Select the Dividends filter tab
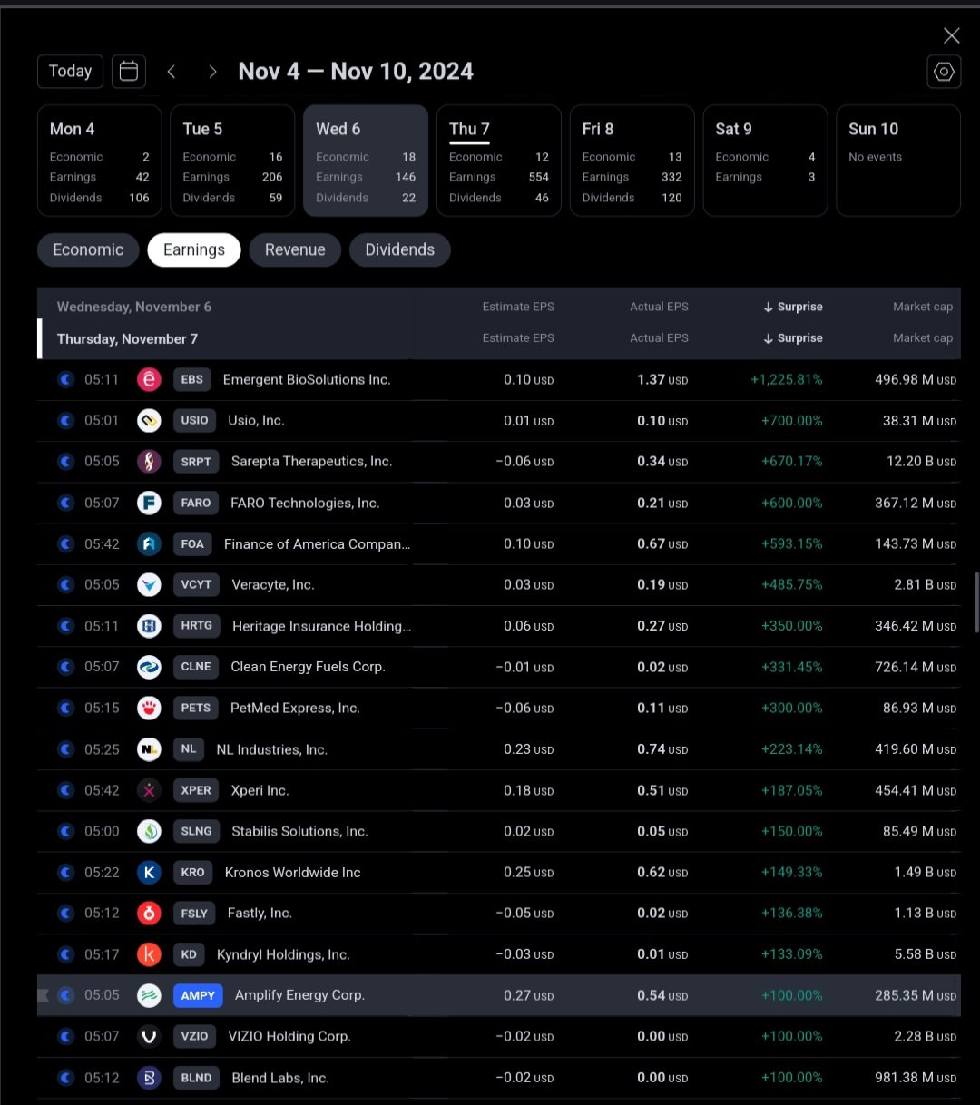The height and width of the screenshot is (1105, 980). point(399,250)
